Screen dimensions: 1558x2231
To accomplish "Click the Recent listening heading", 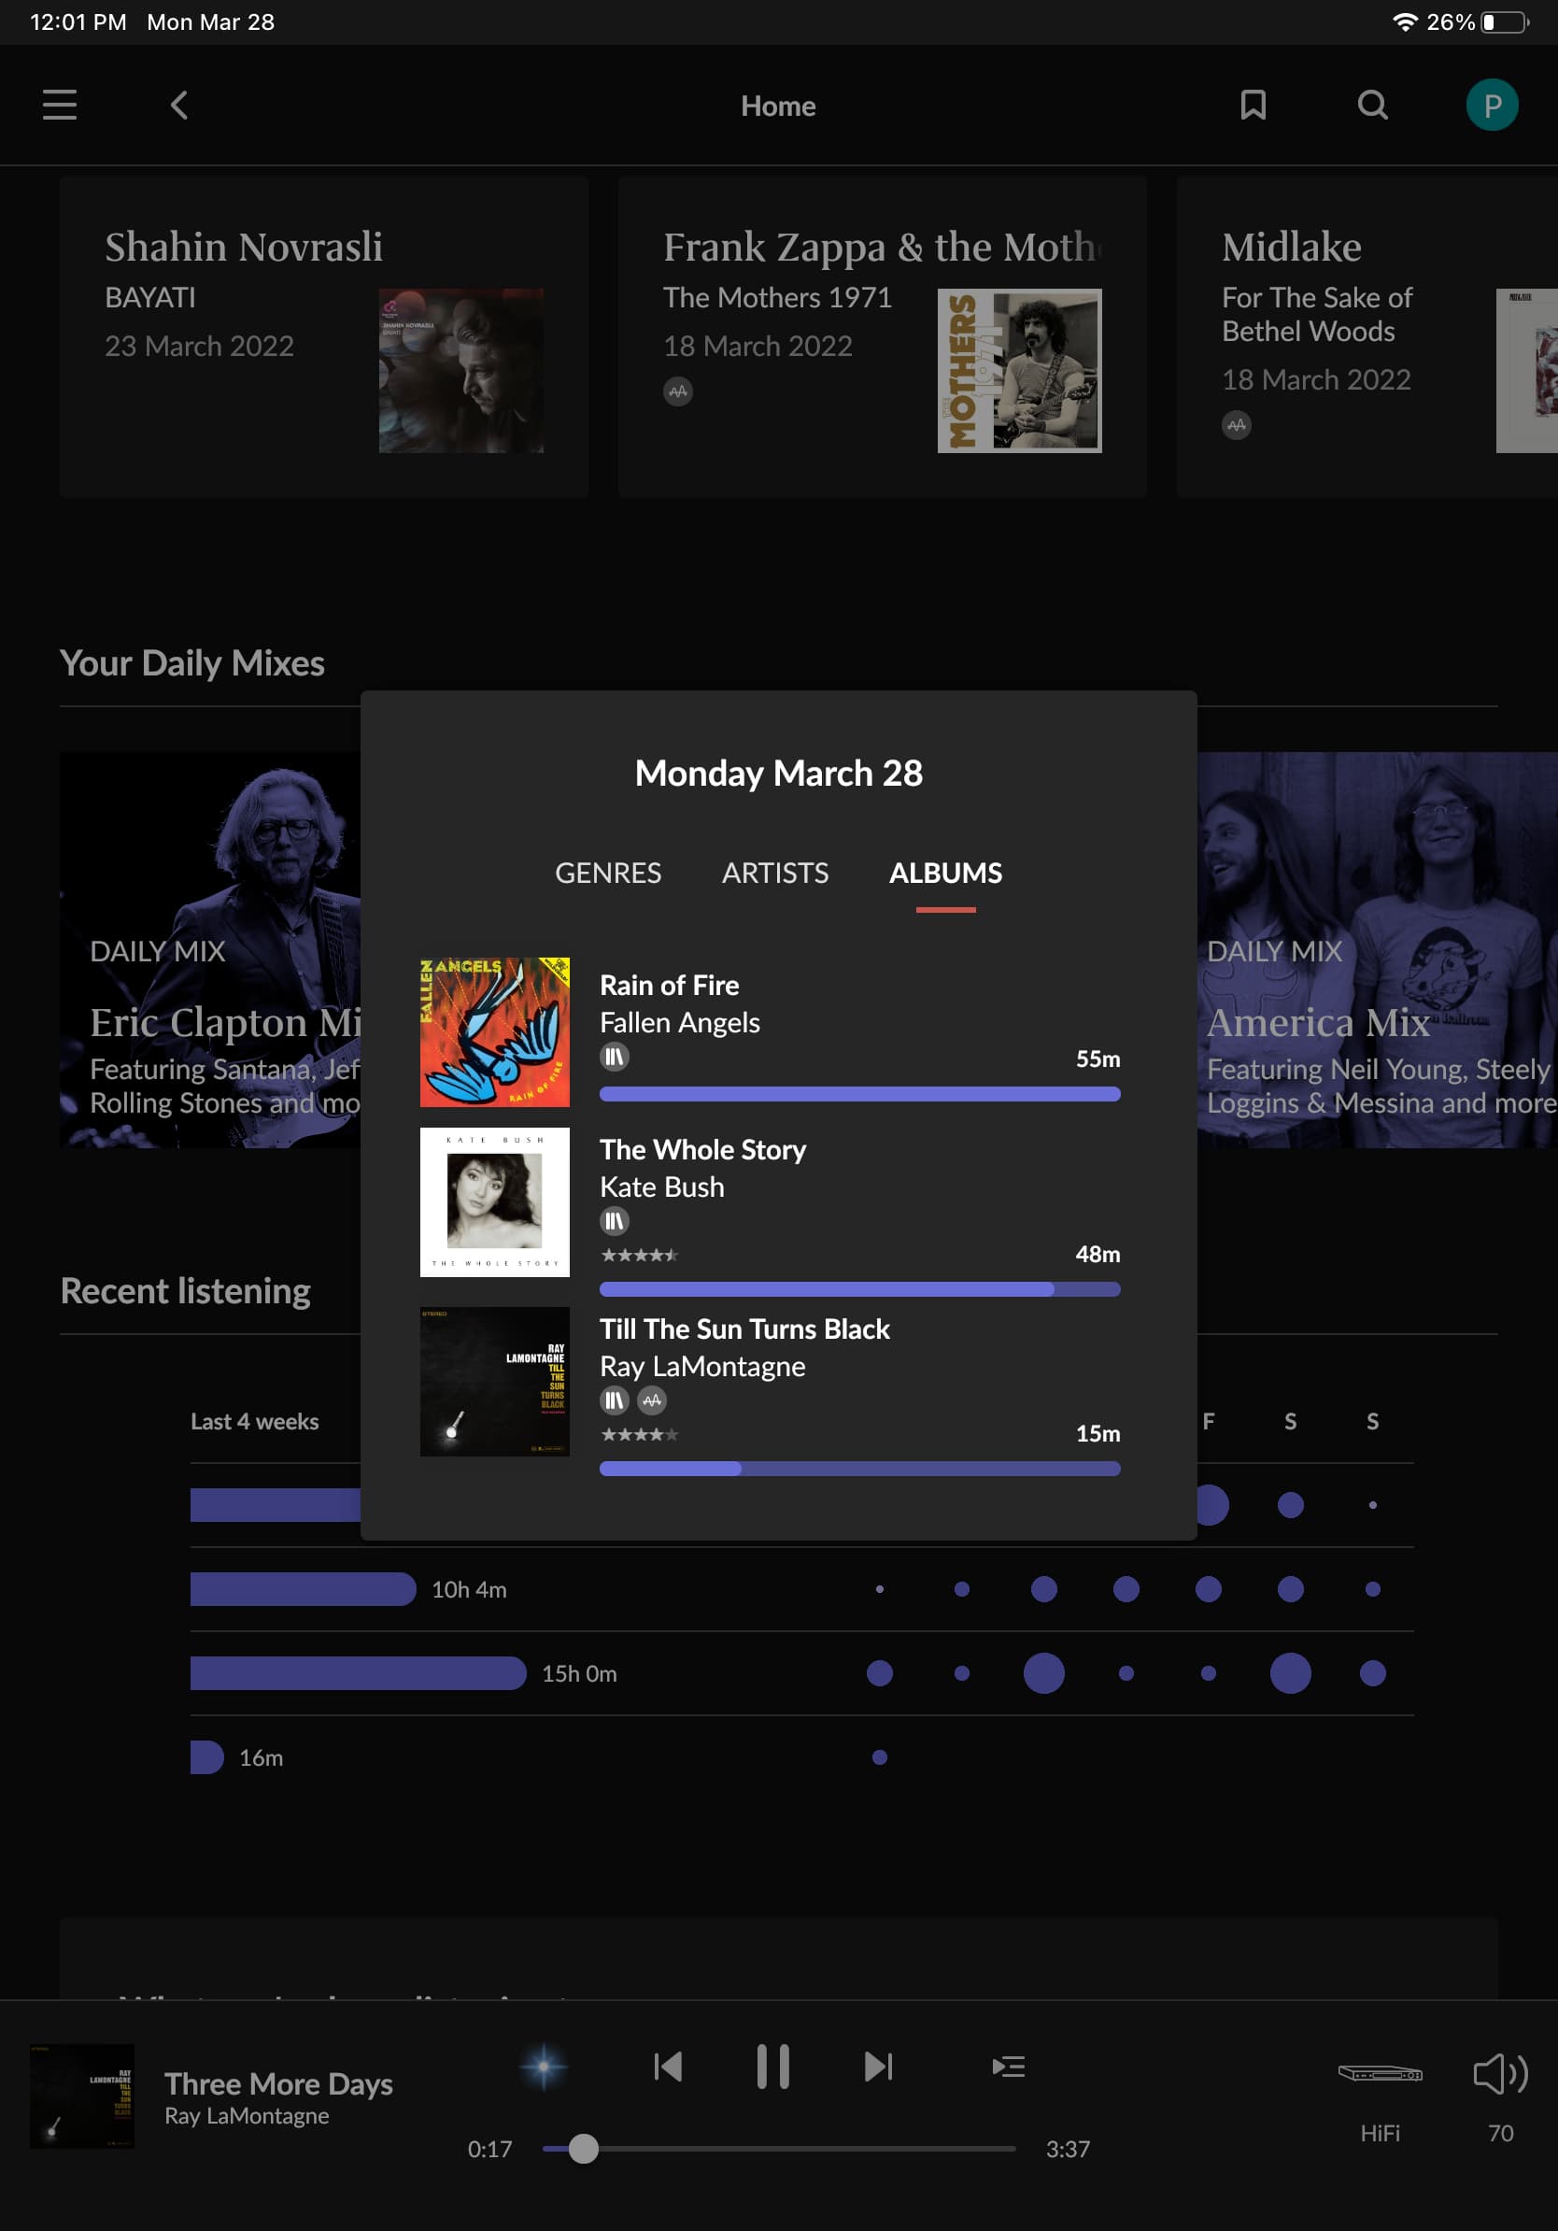I will (x=186, y=1290).
